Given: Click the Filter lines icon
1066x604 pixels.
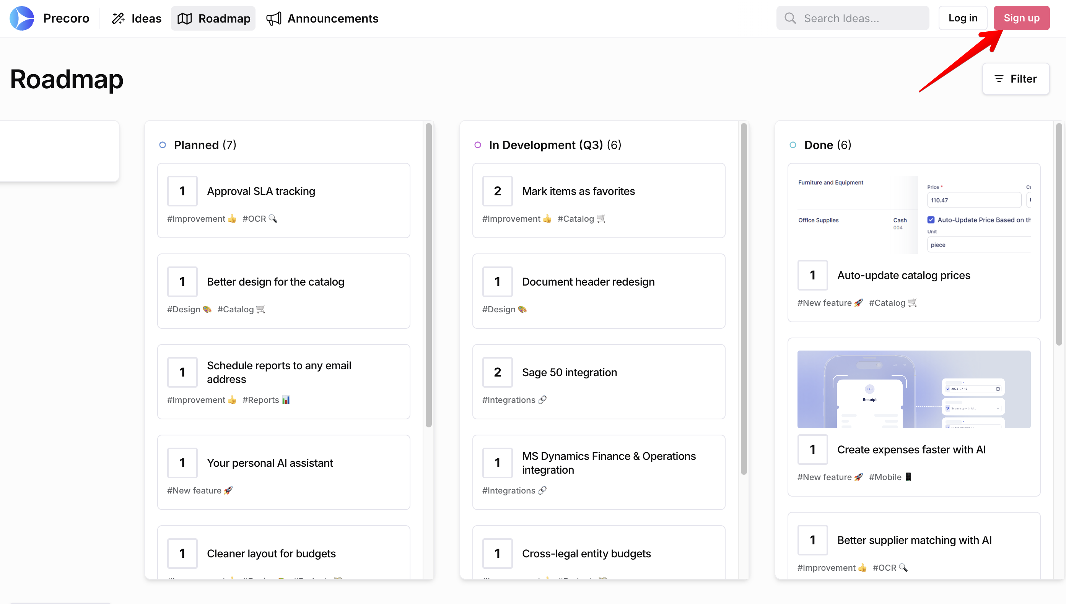Looking at the screenshot, I should click(999, 79).
